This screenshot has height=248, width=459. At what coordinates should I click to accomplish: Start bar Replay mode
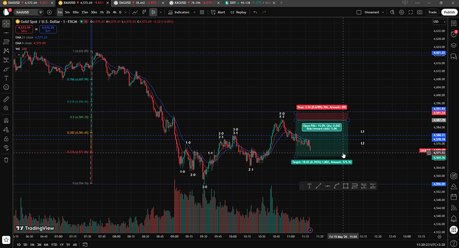point(238,12)
